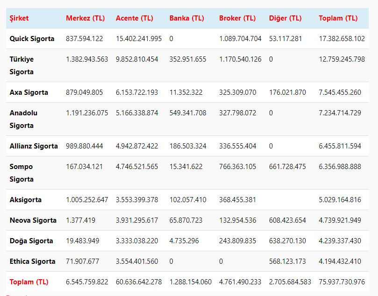Select the Quick Sigorta row label
The image size is (378, 296).
click(32, 39)
